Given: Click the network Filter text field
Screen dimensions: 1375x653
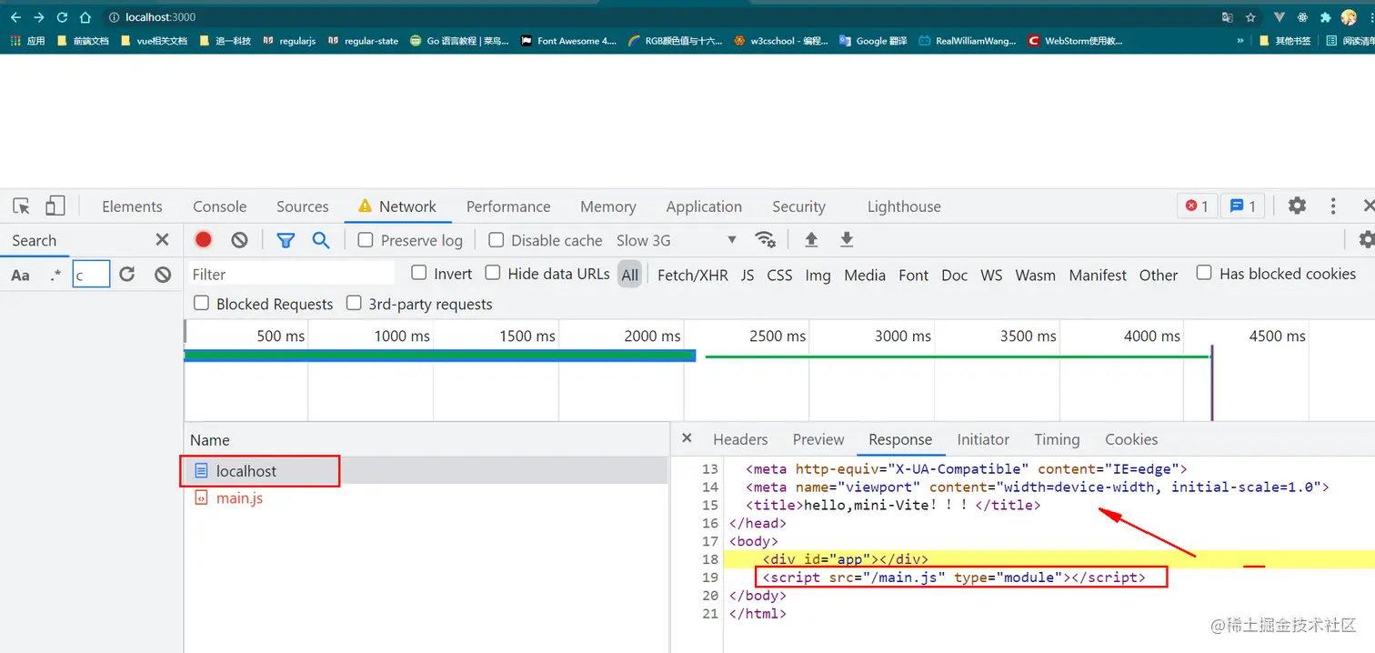Looking at the screenshot, I should [291, 274].
